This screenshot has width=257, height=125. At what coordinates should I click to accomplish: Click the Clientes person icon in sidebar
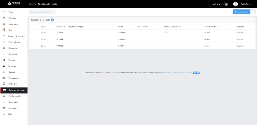coord(4,18)
